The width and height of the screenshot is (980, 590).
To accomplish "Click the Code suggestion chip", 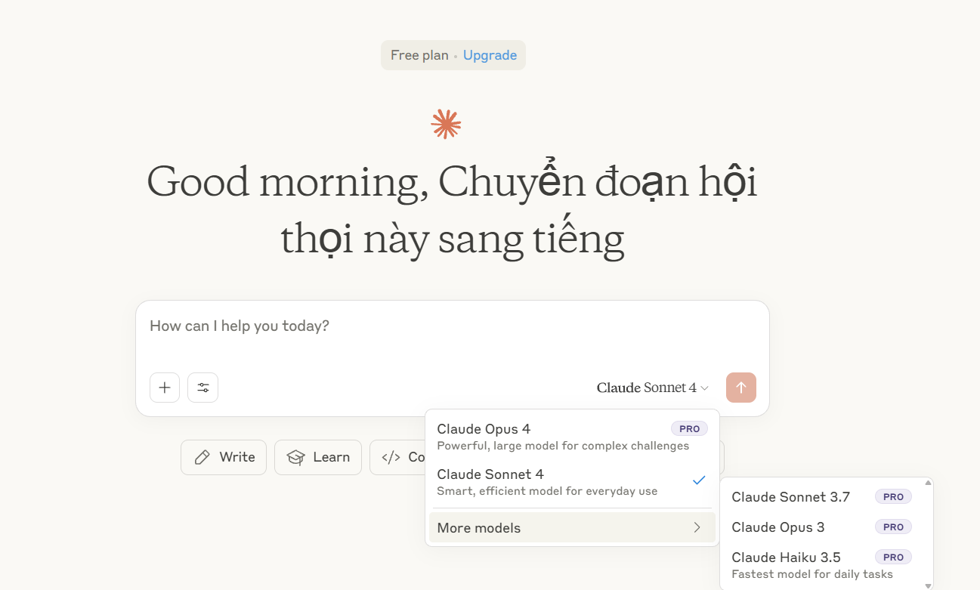I will point(397,457).
